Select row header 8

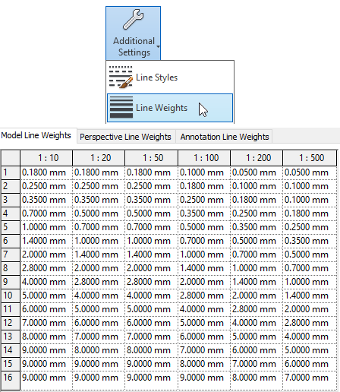(11, 268)
